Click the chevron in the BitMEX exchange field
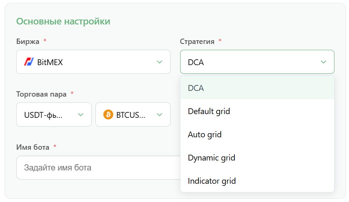 pyautogui.click(x=160, y=62)
